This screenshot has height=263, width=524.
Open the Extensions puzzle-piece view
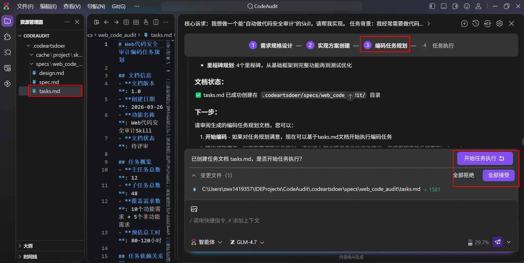point(7,37)
